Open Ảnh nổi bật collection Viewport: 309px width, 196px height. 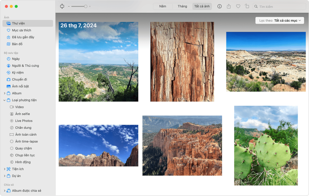tap(20, 86)
